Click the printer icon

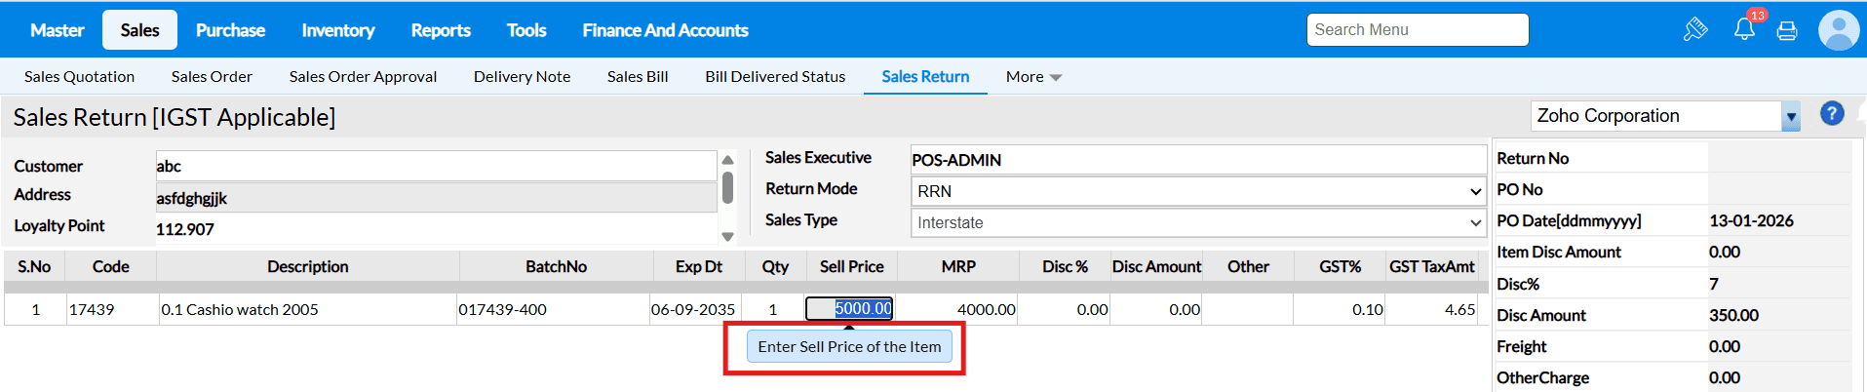1787,31
